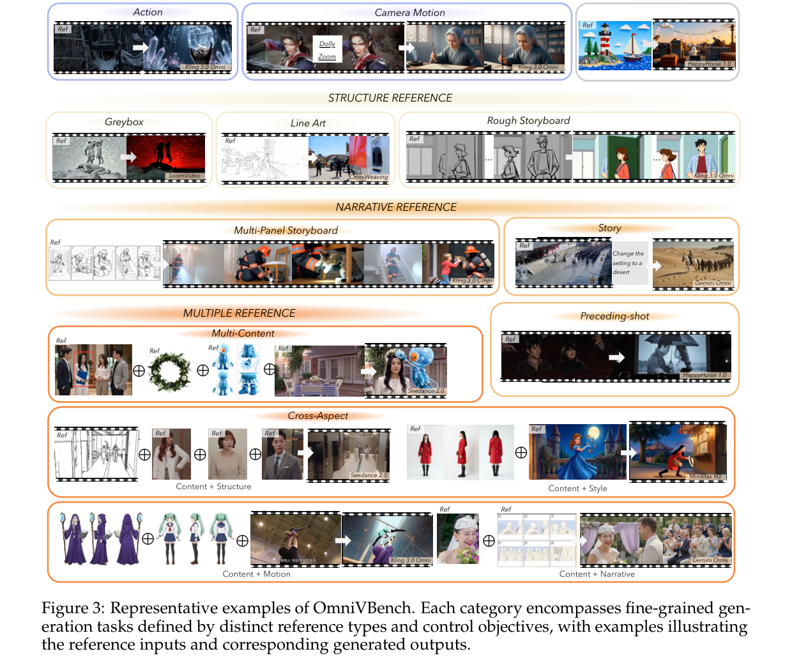Click the blue robot toy reference image
Viewport: 792px width, 663px height.
(236, 369)
